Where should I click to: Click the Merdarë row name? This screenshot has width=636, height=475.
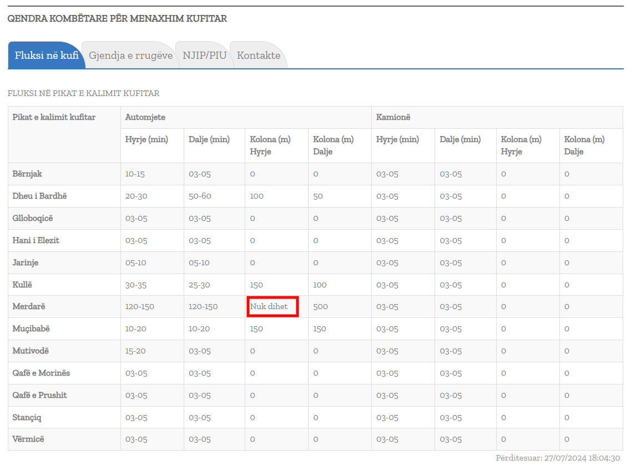(28, 306)
